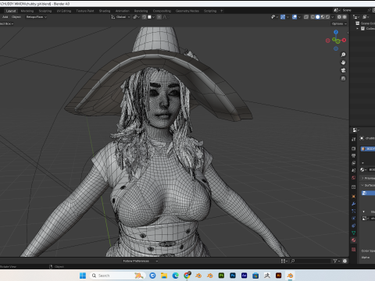Viewport: 375px width, 281px height.
Task: Open the Material properties tab
Action: [353, 240]
